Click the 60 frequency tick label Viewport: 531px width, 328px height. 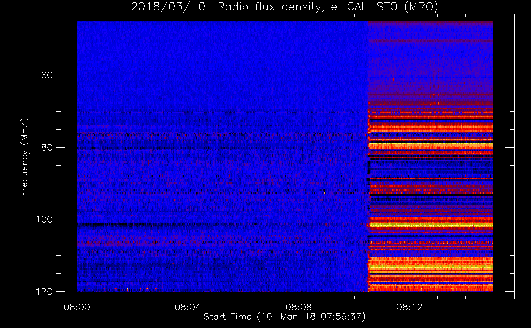(x=47, y=75)
